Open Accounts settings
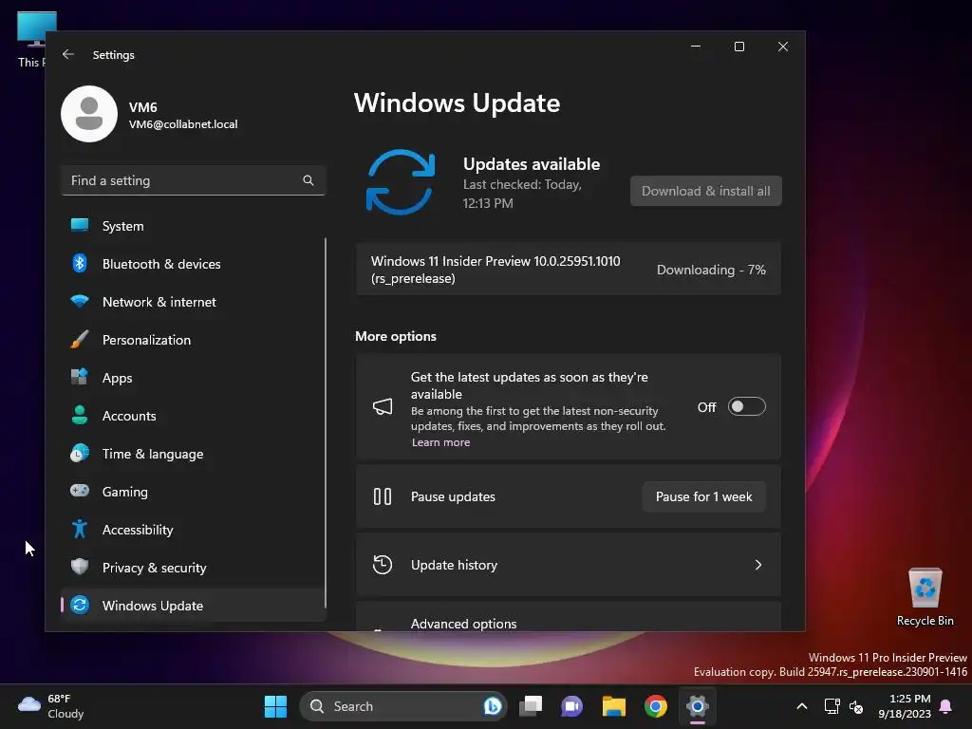972x729 pixels. (x=193, y=416)
